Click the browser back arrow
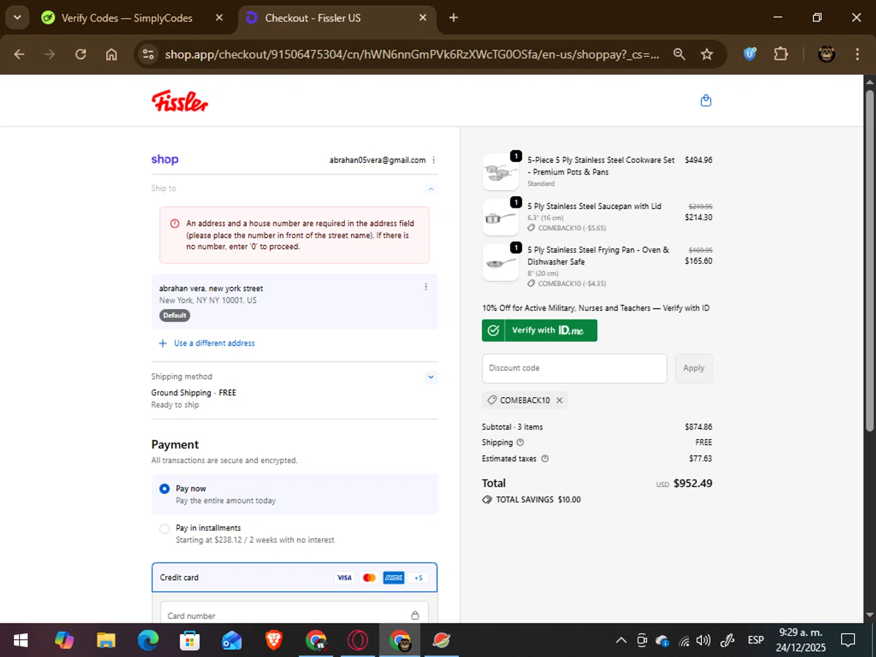 19,54
